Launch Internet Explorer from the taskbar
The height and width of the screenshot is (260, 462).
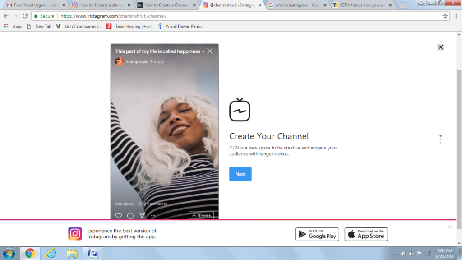click(x=51, y=253)
